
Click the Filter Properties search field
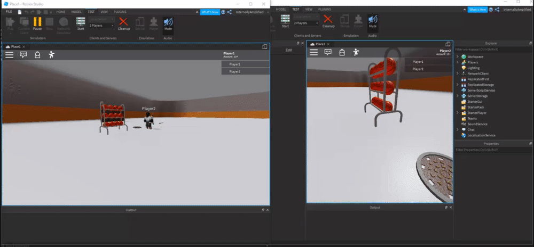coord(493,150)
